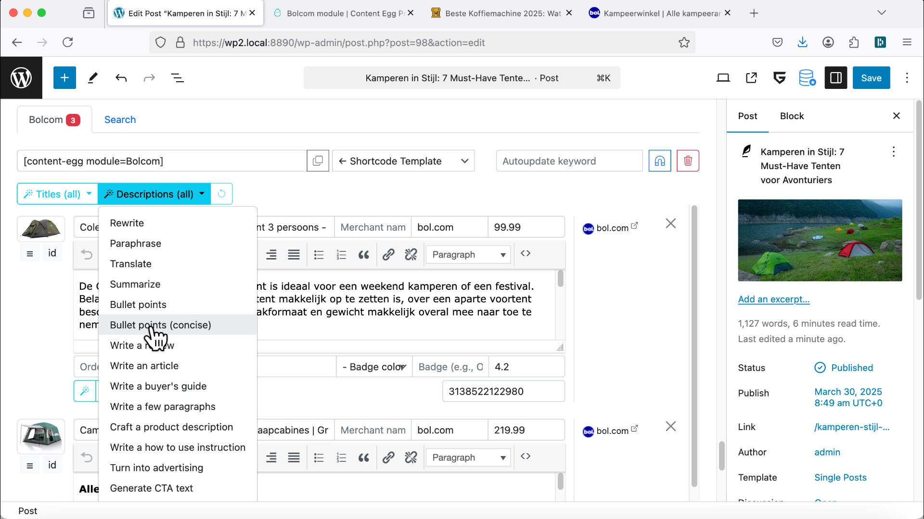Switch to the Block sidebar tab
Image resolution: width=924 pixels, height=519 pixels.
click(x=792, y=116)
